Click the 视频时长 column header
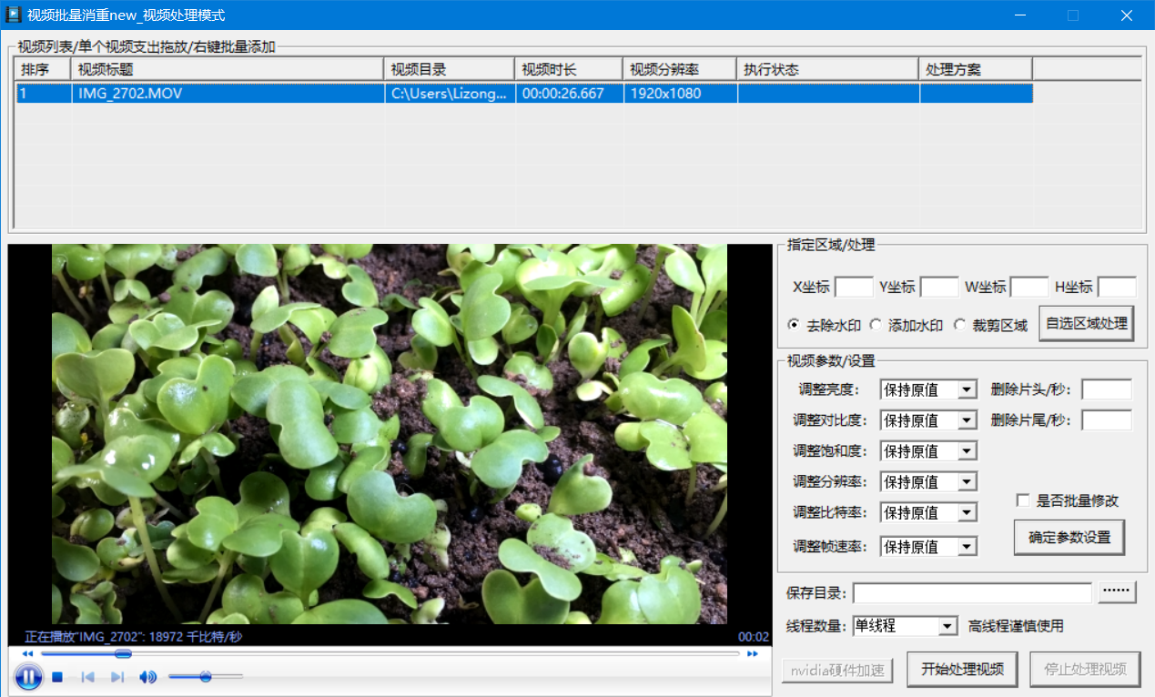Image resolution: width=1155 pixels, height=697 pixels. point(570,69)
